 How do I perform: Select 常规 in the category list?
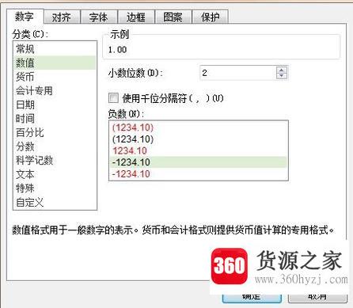55,49
